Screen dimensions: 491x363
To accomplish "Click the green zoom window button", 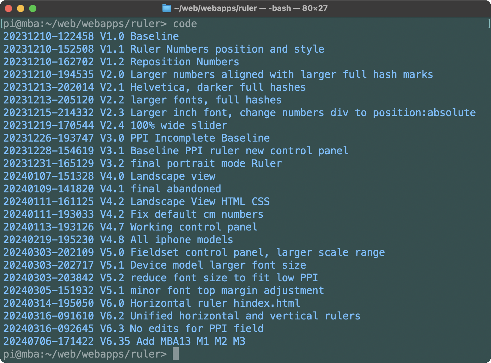I will coord(33,8).
